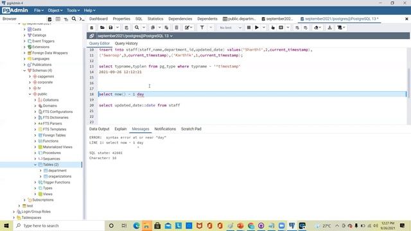Open the Help menu
The image size is (411, 231).
[x=90, y=10]
